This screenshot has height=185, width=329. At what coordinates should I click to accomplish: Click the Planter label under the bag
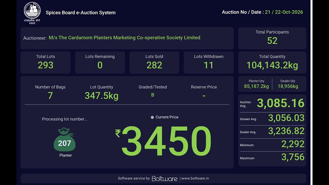(x=66, y=155)
